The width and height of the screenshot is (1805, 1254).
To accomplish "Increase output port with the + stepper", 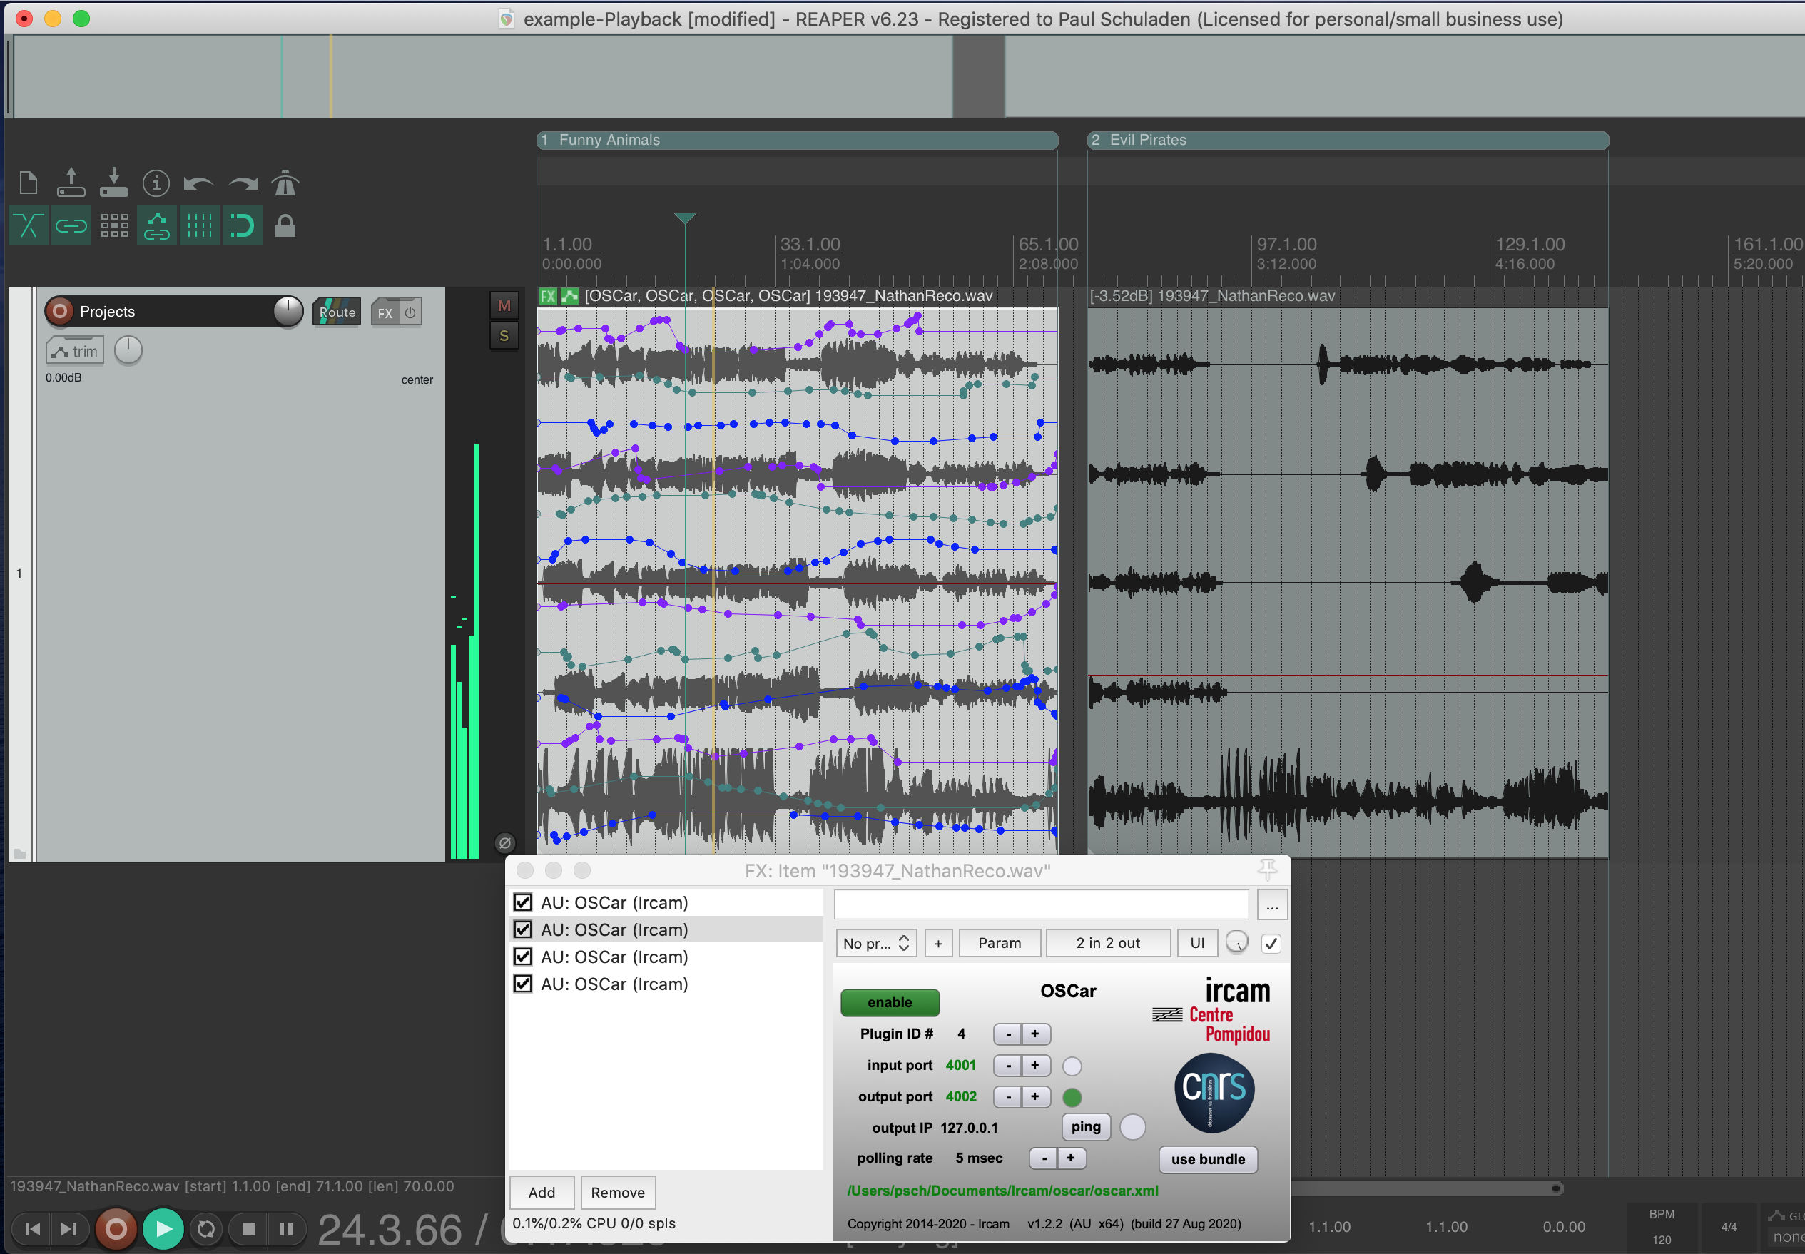I will (x=1036, y=1097).
